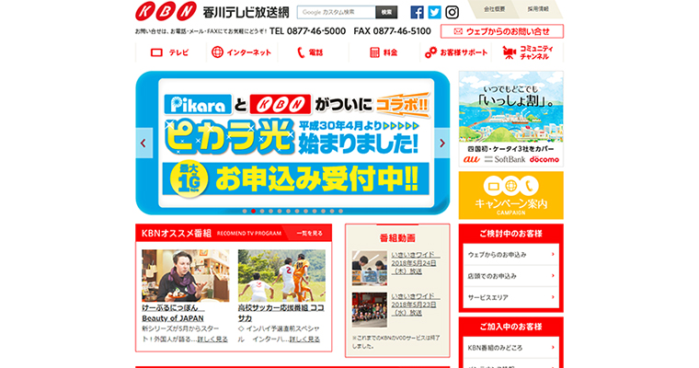
Task: Click the ピカラ光 main banner
Action: tap(292, 143)
